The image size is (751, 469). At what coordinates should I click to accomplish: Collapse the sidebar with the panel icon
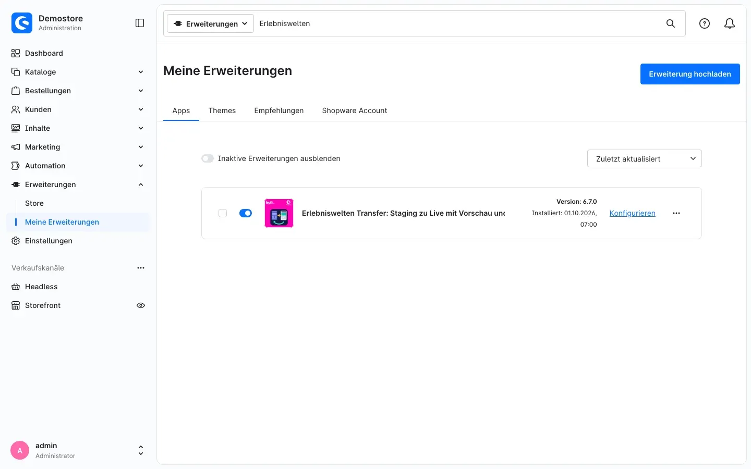click(140, 23)
